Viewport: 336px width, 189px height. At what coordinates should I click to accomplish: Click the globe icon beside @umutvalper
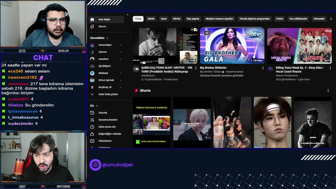tap(95, 165)
